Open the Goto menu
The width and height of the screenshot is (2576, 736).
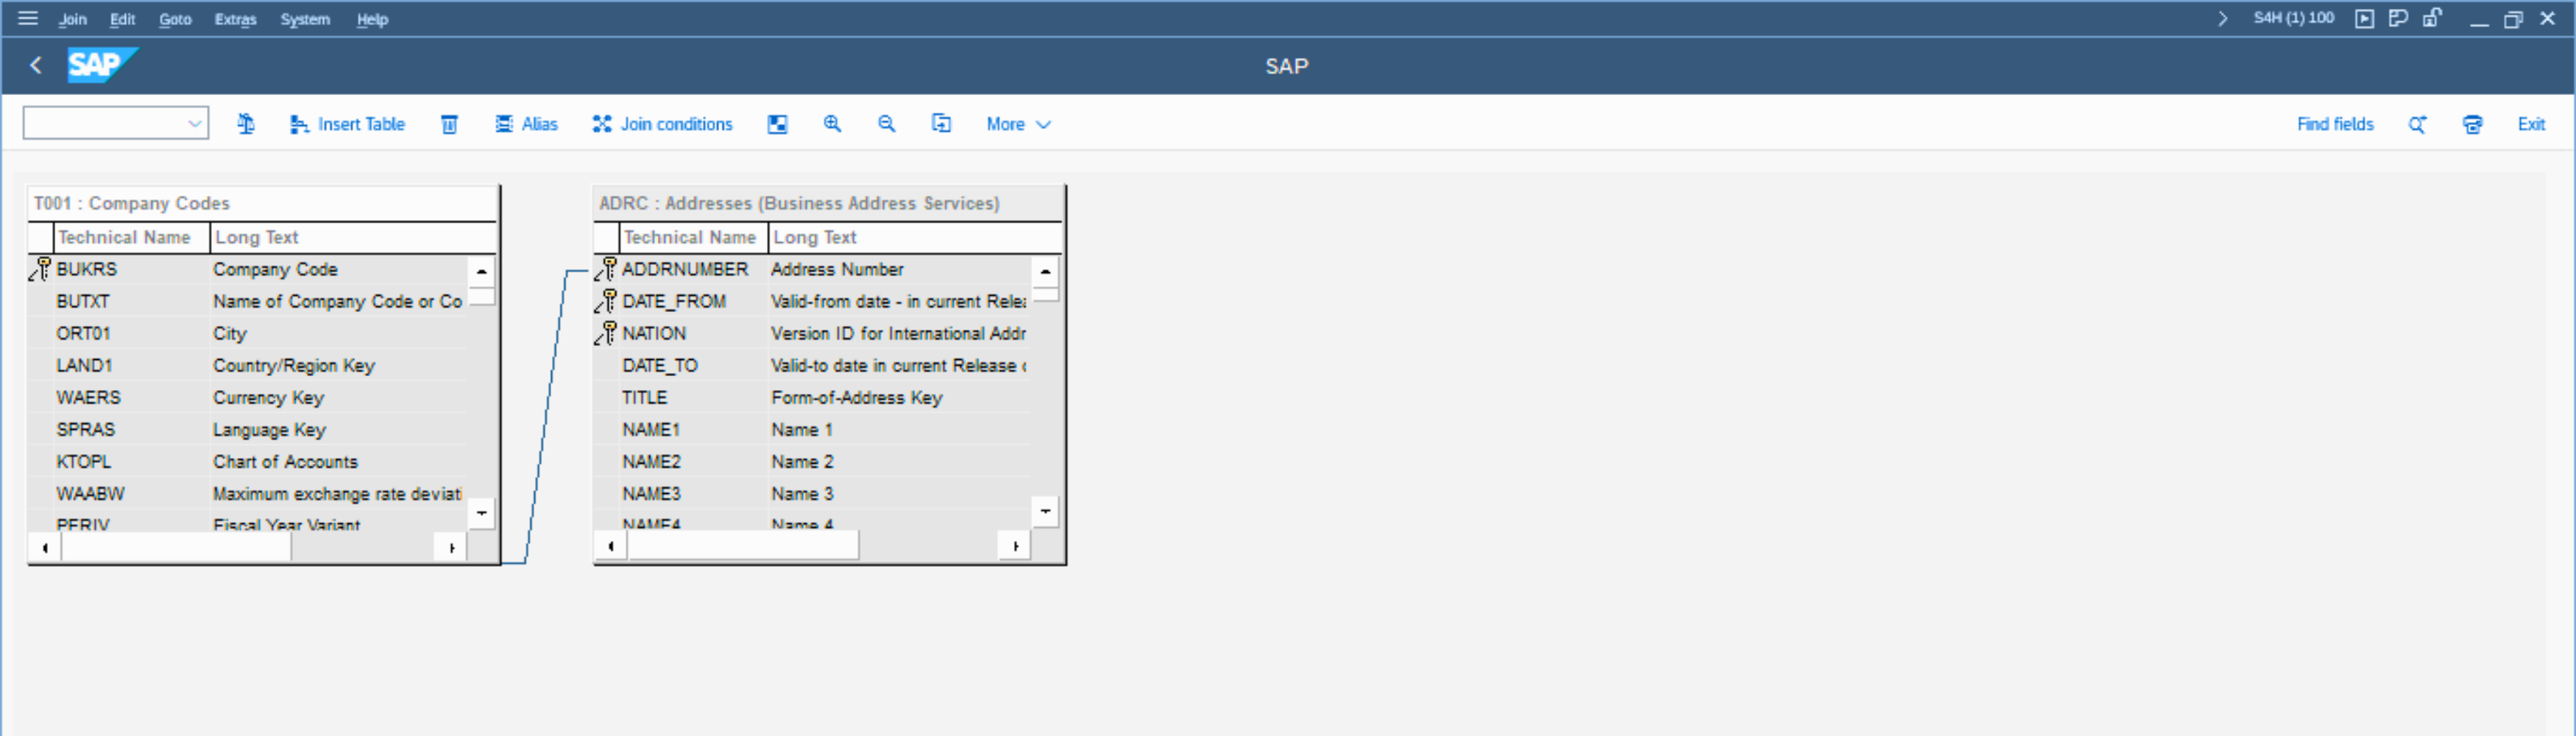tap(175, 19)
